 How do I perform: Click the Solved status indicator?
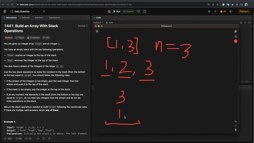click(x=83, y=26)
